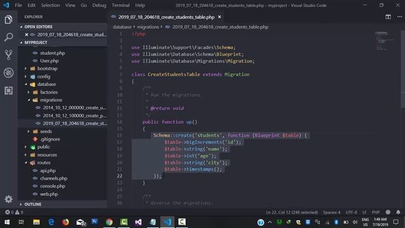Open the volume tray icon
Viewport: 405px width, 228px height.
tap(355, 222)
